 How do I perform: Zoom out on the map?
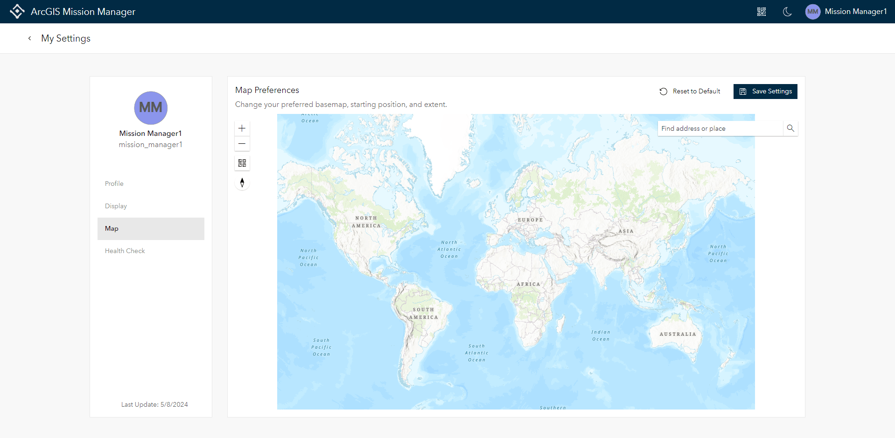point(242,143)
